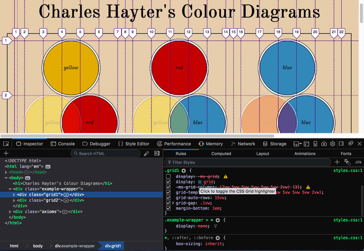Open Responsive Design Mode icon

[x=315, y=144]
